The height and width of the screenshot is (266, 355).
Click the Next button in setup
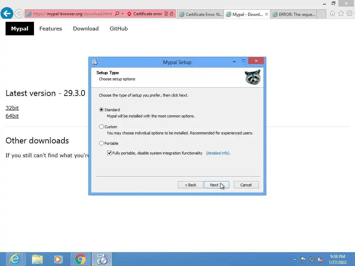(x=216, y=185)
